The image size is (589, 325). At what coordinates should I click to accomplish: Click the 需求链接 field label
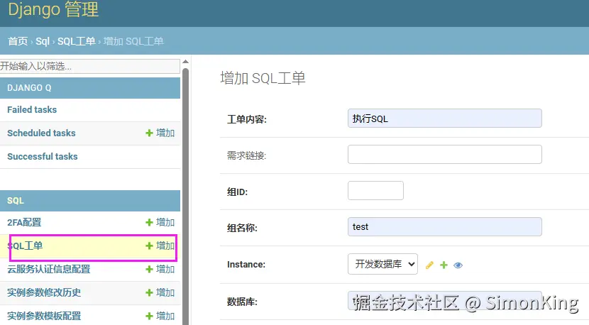[246, 155]
